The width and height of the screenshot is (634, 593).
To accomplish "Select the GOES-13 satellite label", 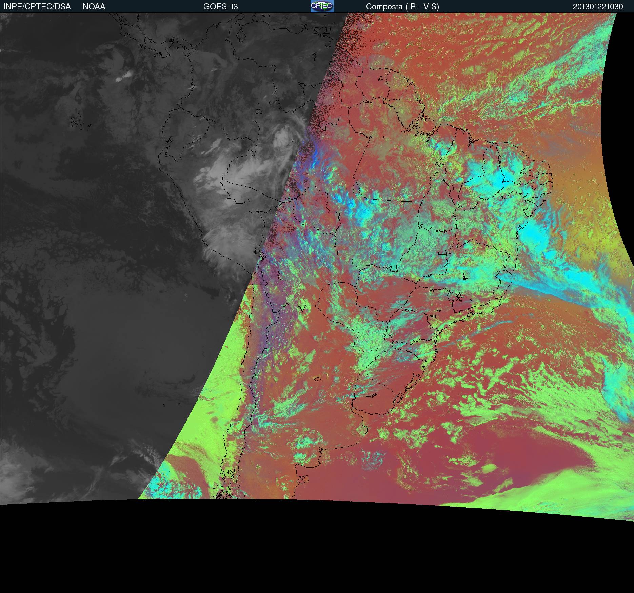I will click(x=220, y=7).
